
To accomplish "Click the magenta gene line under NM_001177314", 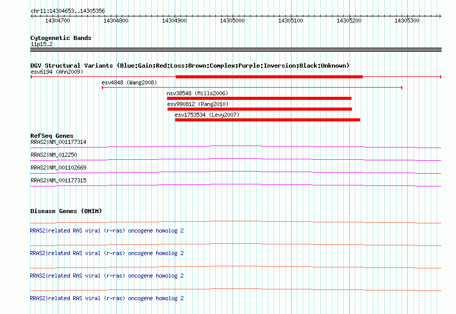I will [x=236, y=146].
